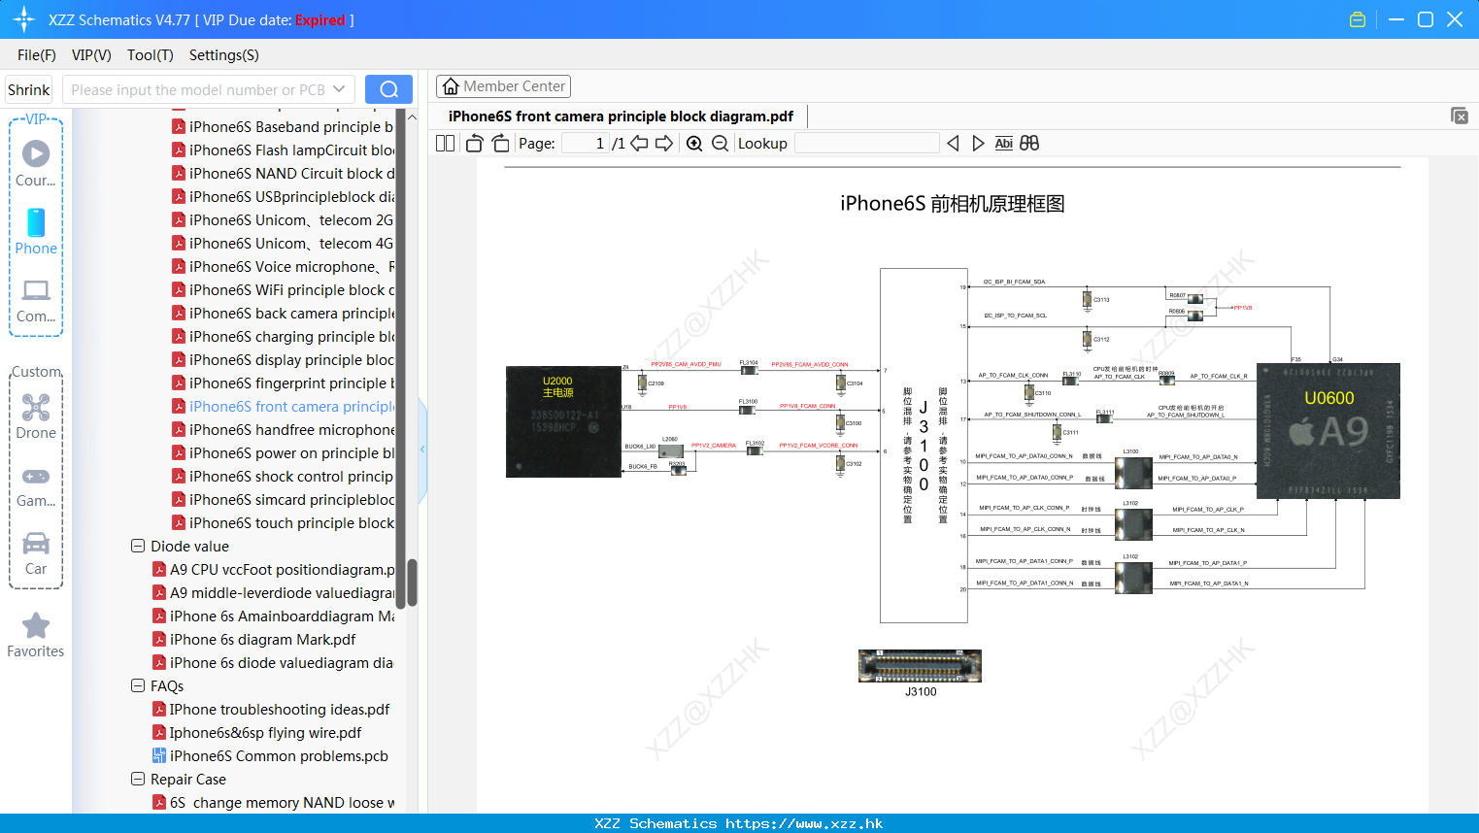Select the Car category icon
This screenshot has width=1479, height=833.
36,553
